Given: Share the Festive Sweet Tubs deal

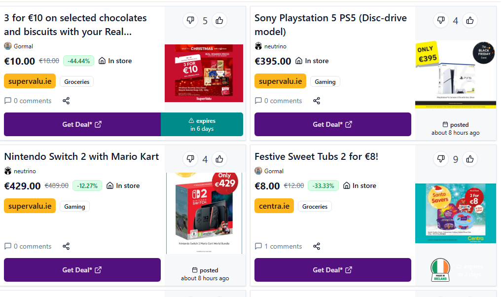Looking at the screenshot, I should coord(317,246).
